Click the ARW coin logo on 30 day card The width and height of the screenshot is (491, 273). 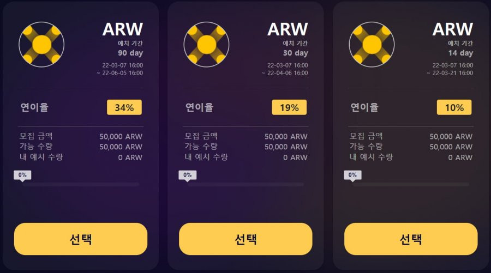[207, 44]
